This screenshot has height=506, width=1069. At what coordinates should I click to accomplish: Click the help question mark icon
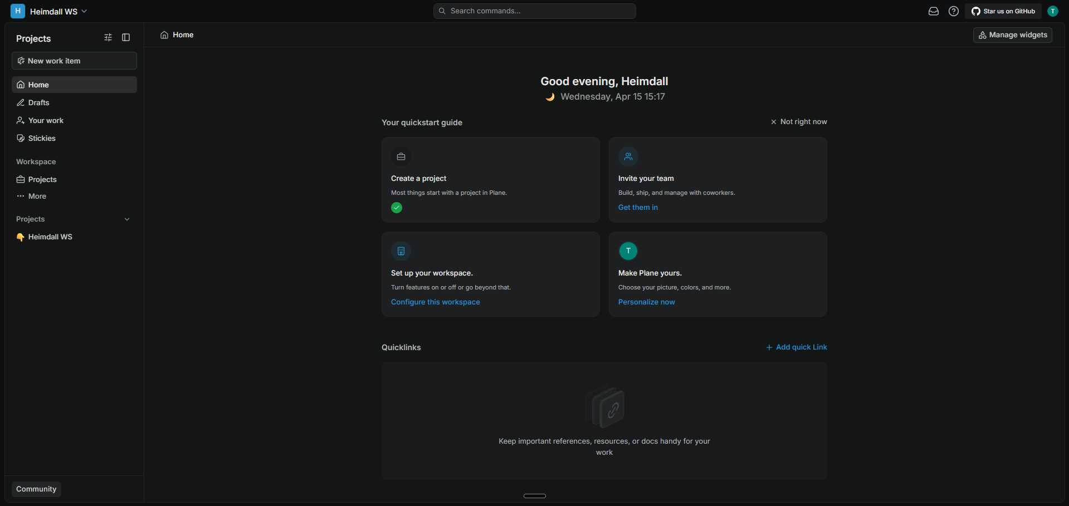tap(953, 11)
